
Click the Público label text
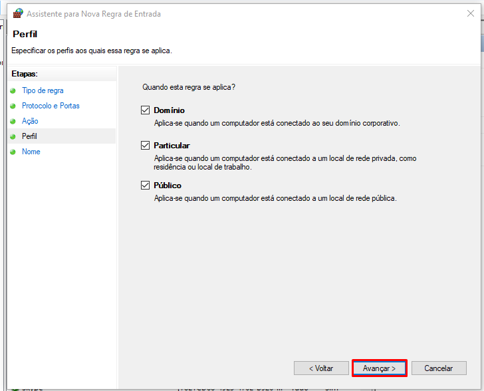168,186
